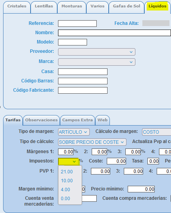Click the Referencia input field
This screenshot has width=171, height=213.
point(77,23)
